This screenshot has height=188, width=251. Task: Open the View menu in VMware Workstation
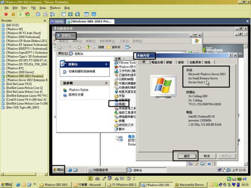tap(24, 8)
